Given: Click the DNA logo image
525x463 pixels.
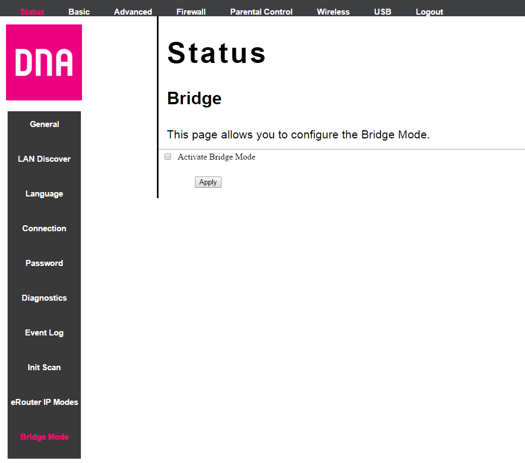Looking at the screenshot, I should (44, 62).
